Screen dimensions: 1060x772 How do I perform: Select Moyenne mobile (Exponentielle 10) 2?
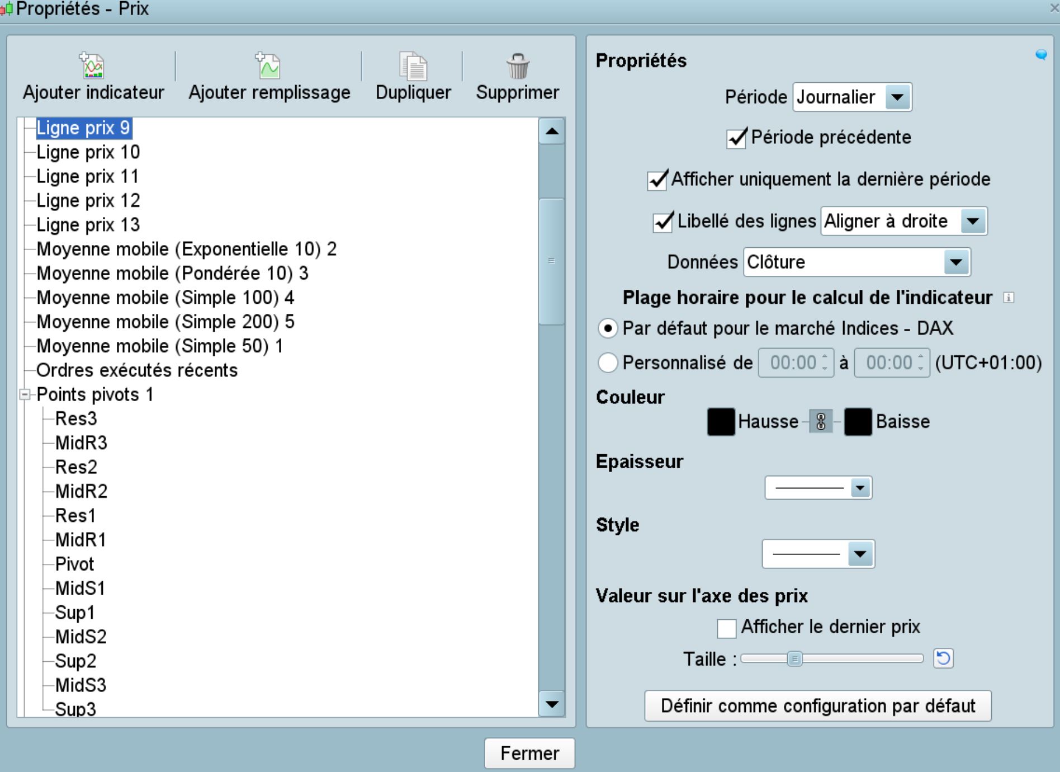coord(187,250)
